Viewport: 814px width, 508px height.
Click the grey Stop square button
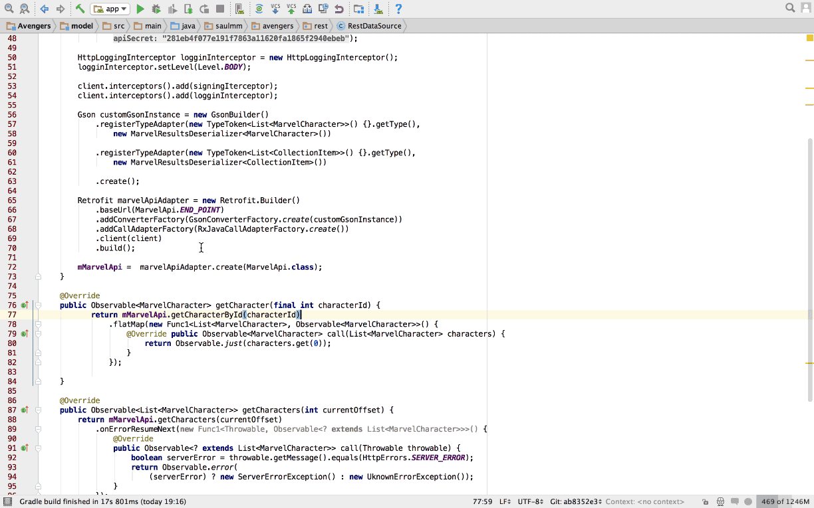point(220,9)
